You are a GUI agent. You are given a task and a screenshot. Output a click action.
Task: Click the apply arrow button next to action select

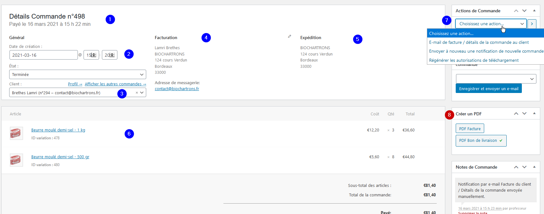pos(532,24)
